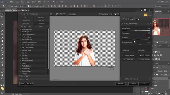Click the preview background color bulb icon
Image resolution: width=170 pixels, height=95 pixels.
click(x=116, y=14)
